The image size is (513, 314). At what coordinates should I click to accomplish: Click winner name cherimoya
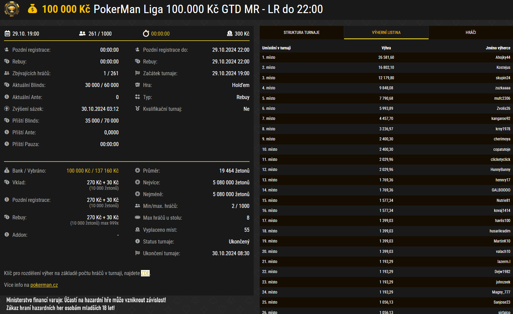(x=502, y=139)
